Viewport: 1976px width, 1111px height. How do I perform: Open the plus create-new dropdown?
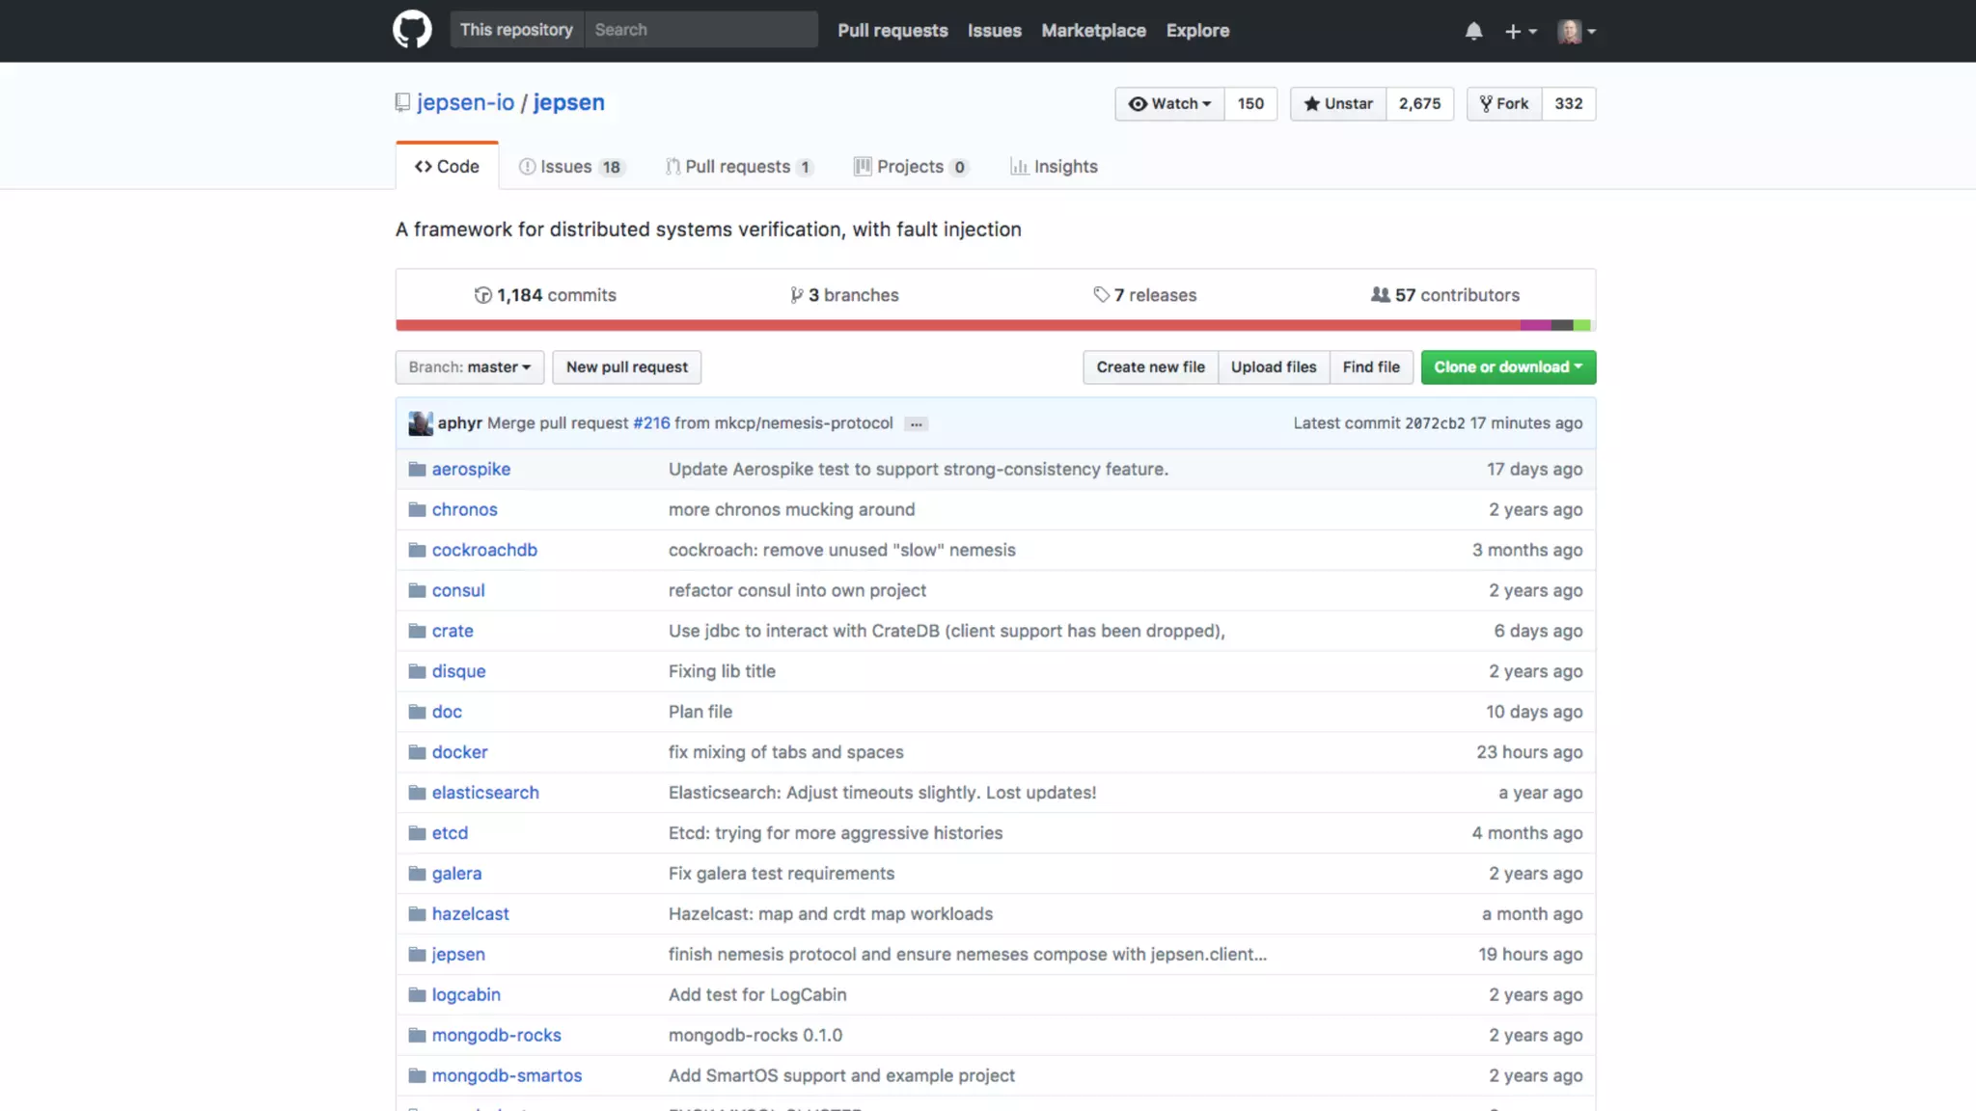click(1520, 31)
